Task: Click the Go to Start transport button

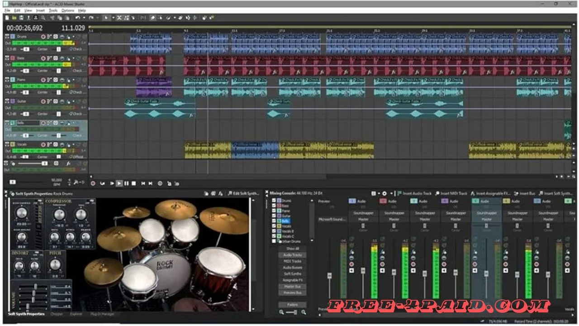Action: tap(143, 183)
